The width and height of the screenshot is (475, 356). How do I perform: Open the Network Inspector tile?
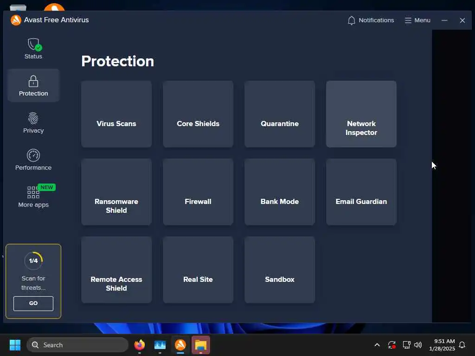361,114
